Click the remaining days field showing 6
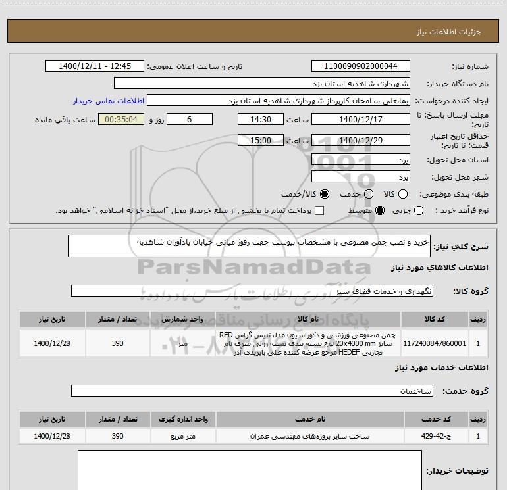 (x=190, y=119)
